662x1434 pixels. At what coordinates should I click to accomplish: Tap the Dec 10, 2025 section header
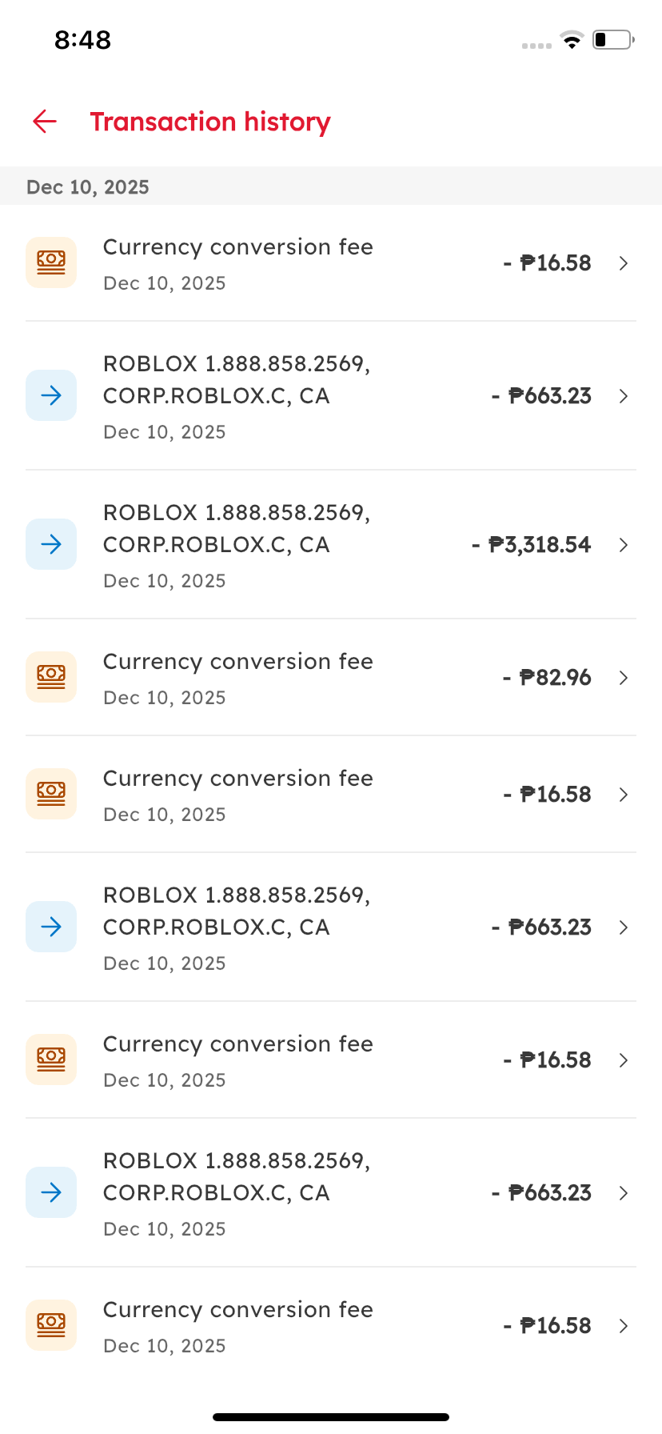point(88,187)
